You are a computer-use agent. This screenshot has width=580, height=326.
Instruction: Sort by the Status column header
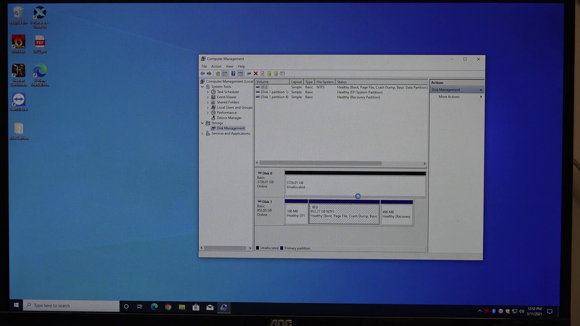click(x=382, y=82)
